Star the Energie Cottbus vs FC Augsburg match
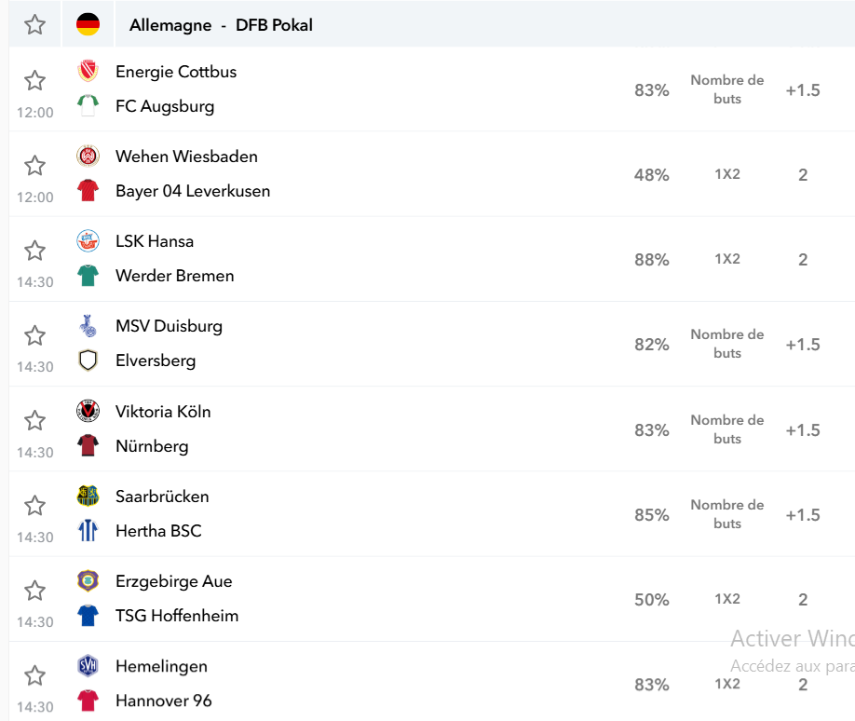Viewport: 855px width, 721px height. [x=34, y=80]
